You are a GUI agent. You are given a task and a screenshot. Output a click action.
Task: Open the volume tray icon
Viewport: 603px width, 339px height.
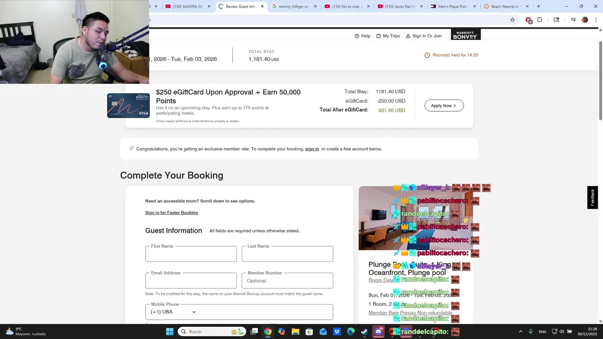(x=562, y=331)
